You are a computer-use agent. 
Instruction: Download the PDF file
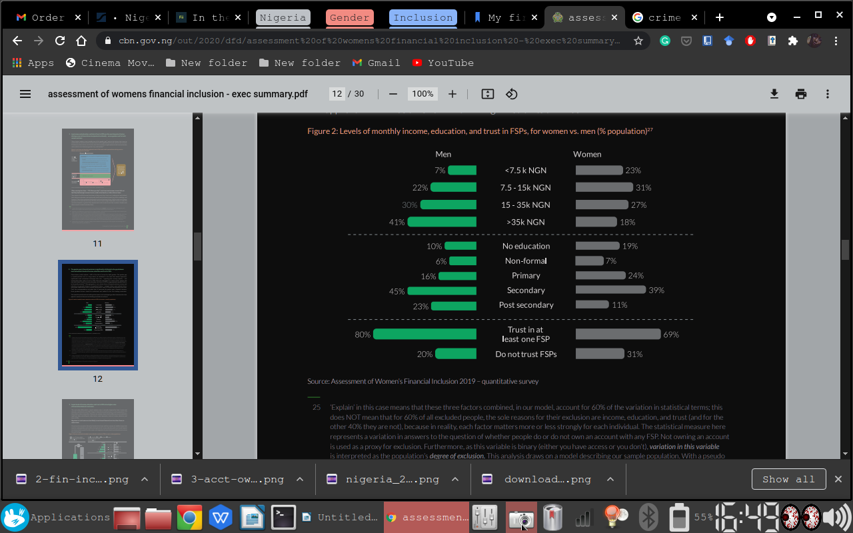click(x=774, y=94)
